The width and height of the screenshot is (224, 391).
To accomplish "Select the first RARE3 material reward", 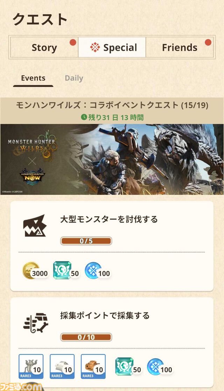I will (x=31, y=366).
